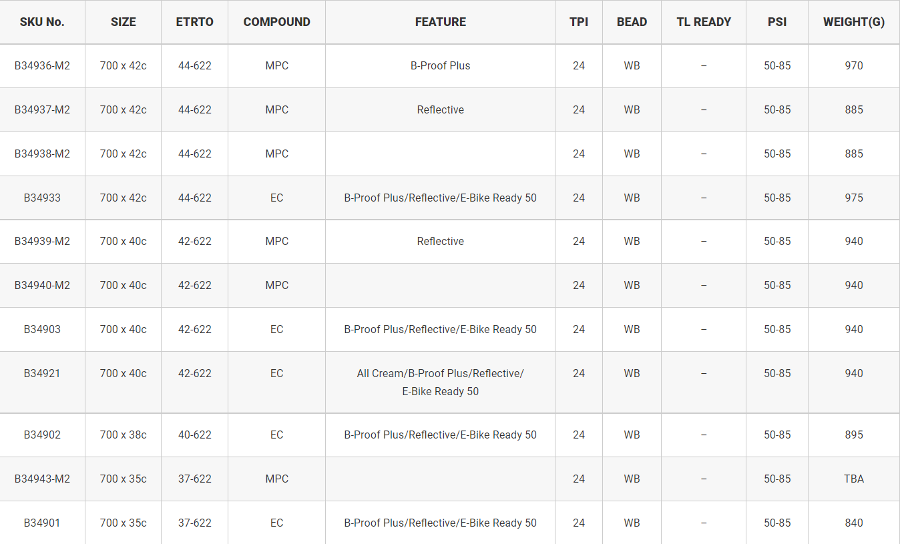Click the COMPOUND column header
This screenshot has width=900, height=544.
[276, 21]
